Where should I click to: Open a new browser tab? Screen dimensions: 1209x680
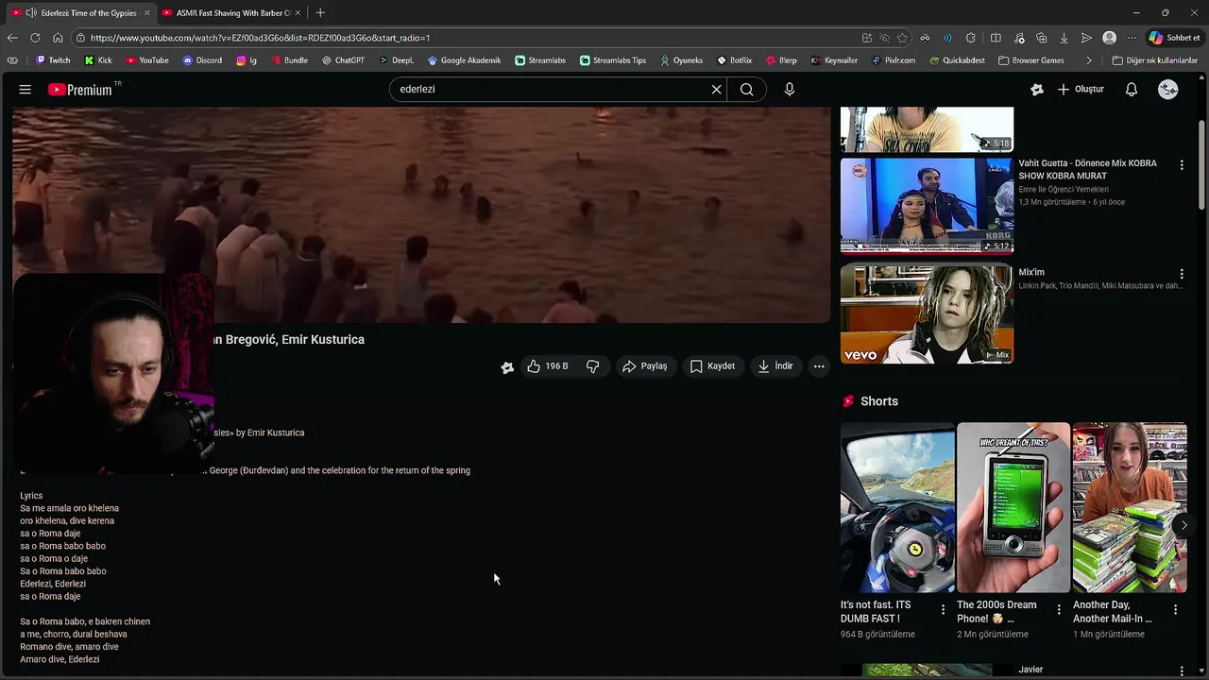(320, 12)
